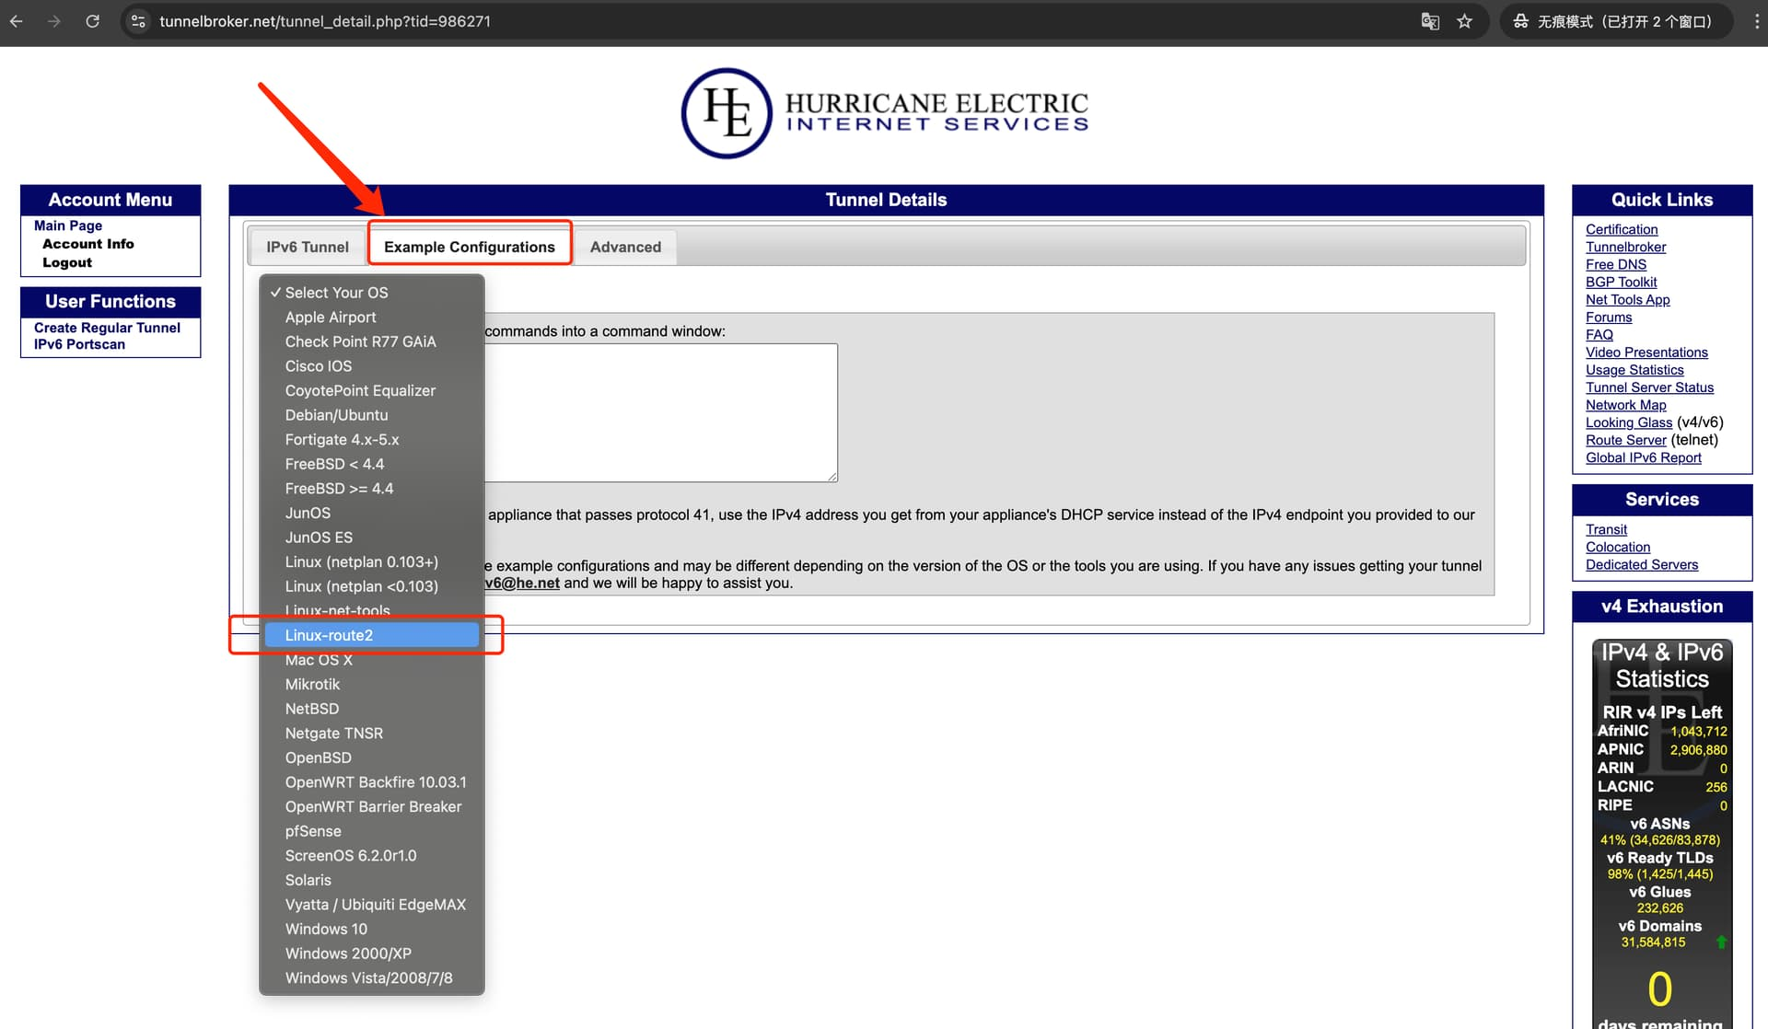
Task: Click the browser back arrow
Action: pyautogui.click(x=17, y=21)
